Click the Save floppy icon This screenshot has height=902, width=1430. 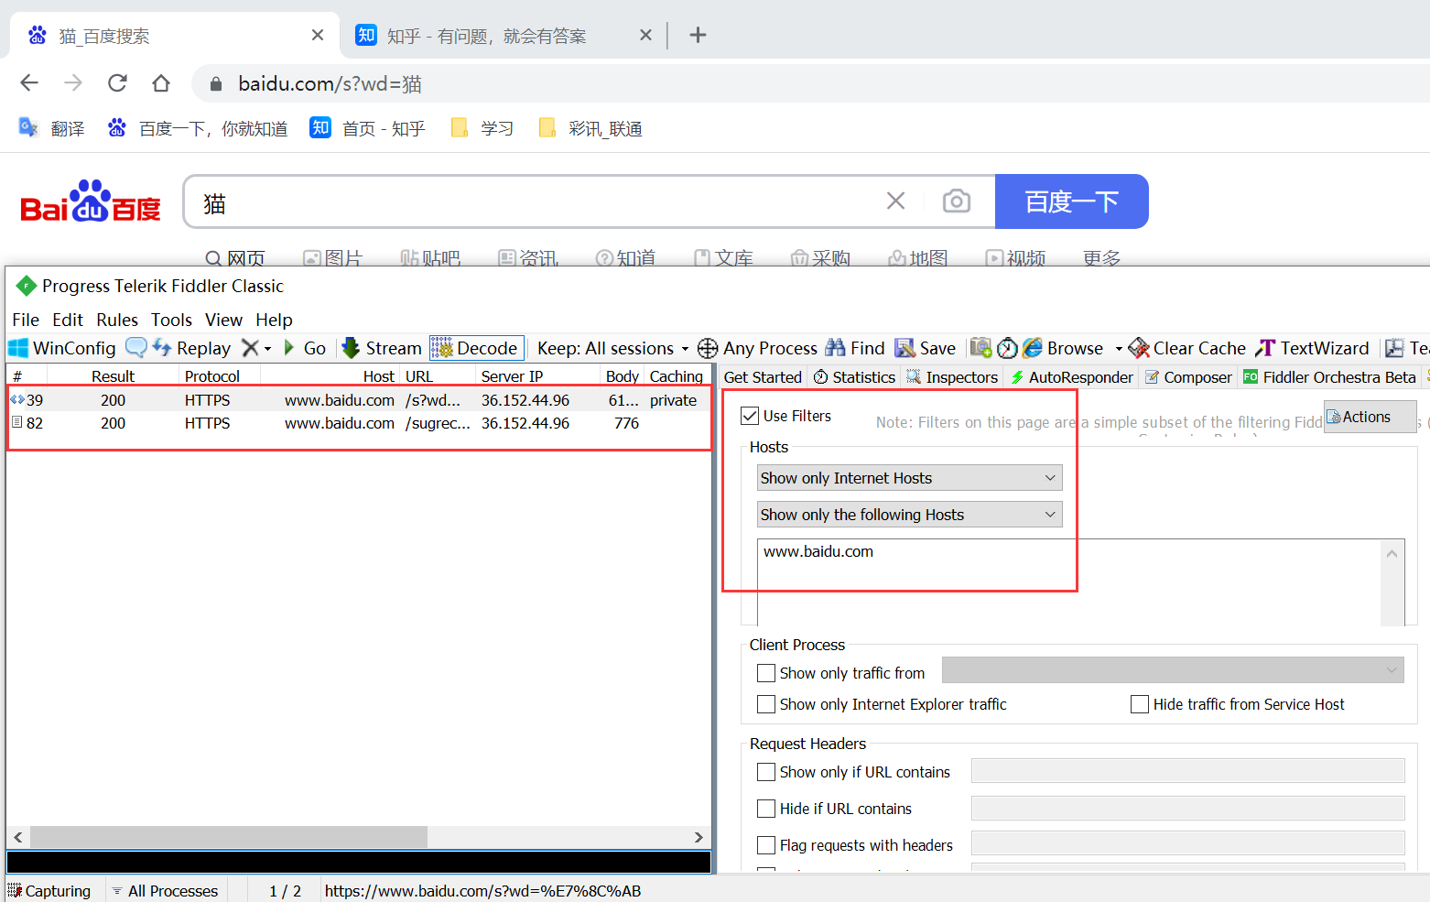905,348
